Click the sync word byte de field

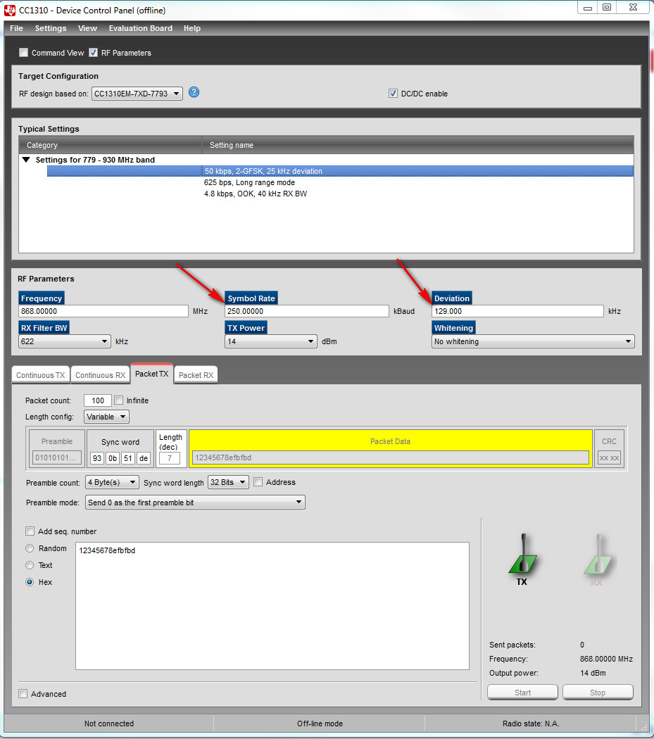[x=144, y=458]
